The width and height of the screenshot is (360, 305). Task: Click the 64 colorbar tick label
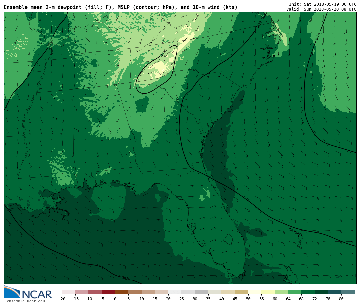point(288,299)
